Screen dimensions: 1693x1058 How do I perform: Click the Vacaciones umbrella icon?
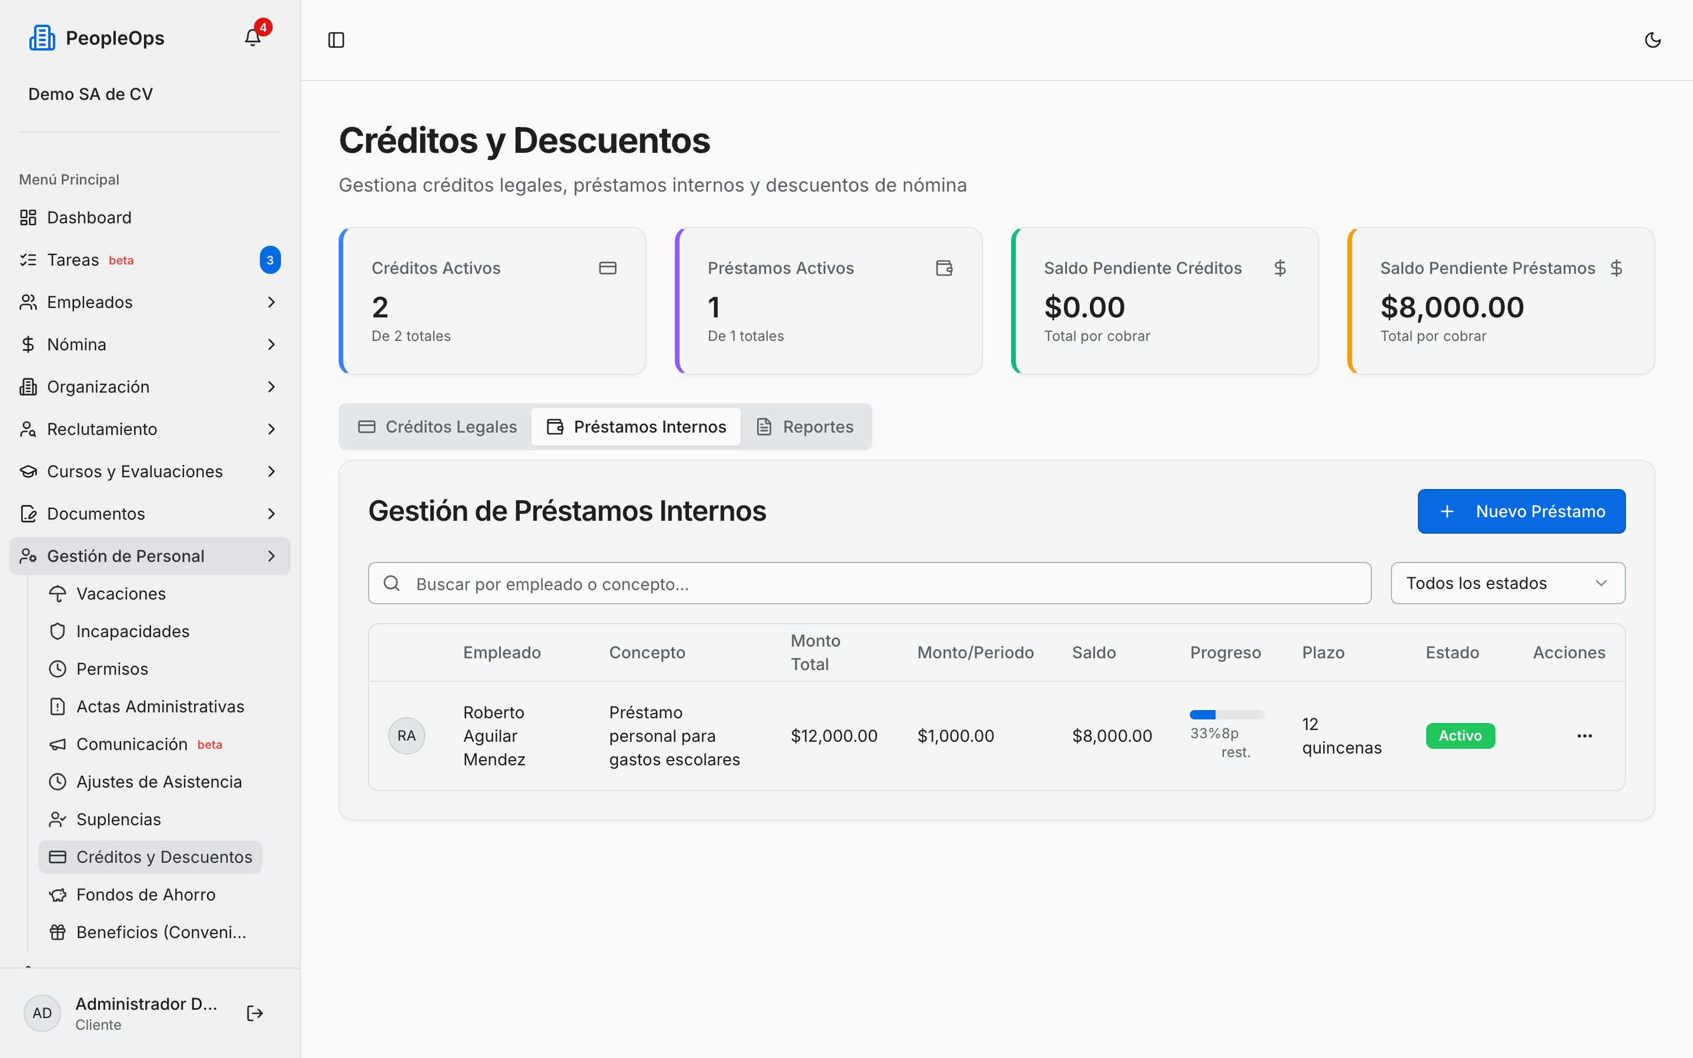[58, 594]
